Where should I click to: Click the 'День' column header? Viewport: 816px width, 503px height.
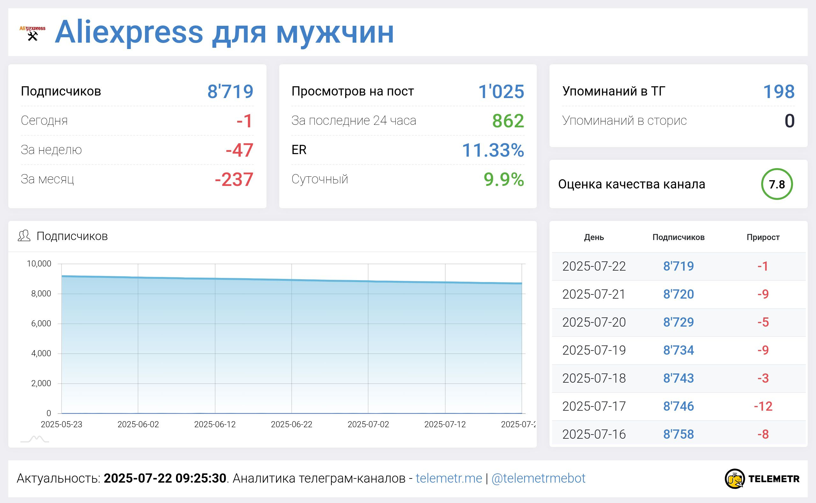594,237
